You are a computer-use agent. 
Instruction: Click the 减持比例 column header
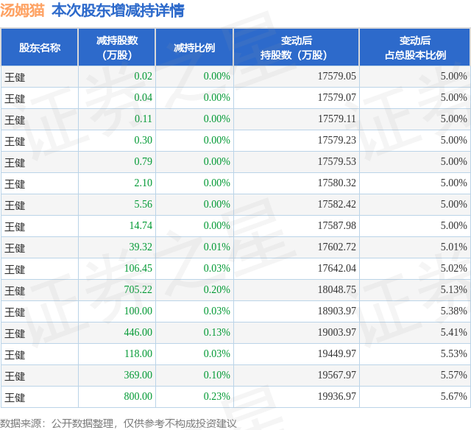point(194,47)
